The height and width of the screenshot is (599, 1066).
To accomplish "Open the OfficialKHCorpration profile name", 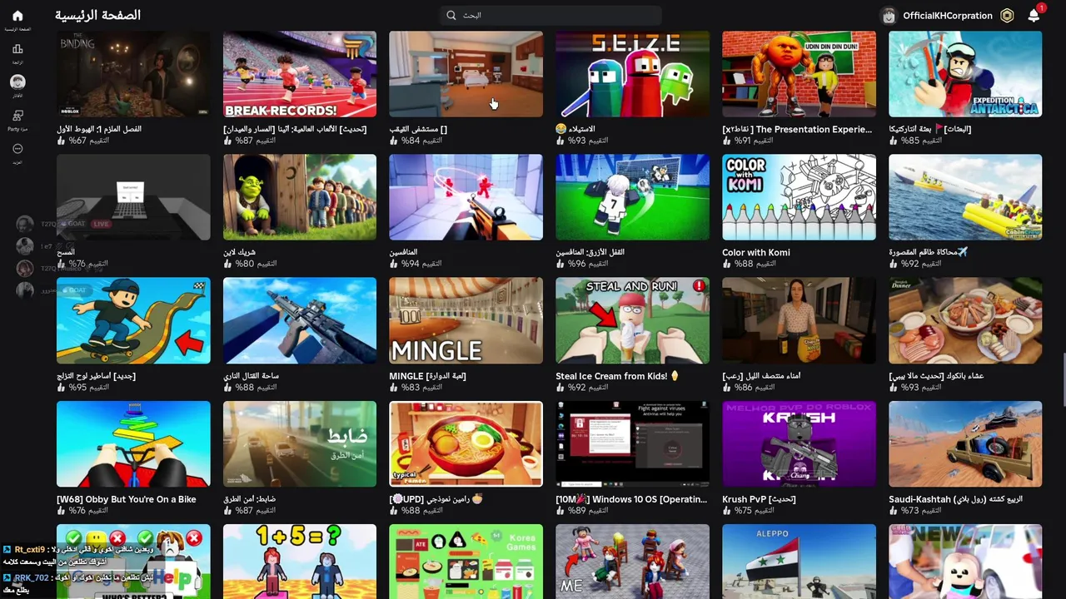I will click(x=948, y=15).
